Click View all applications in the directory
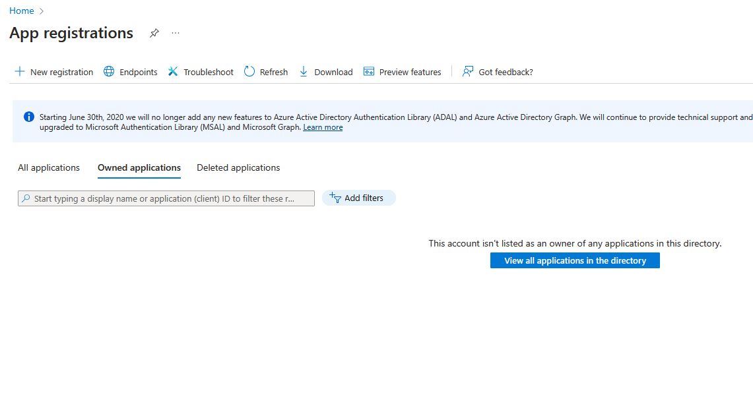Viewport: 753px width, 408px height. coord(575,260)
